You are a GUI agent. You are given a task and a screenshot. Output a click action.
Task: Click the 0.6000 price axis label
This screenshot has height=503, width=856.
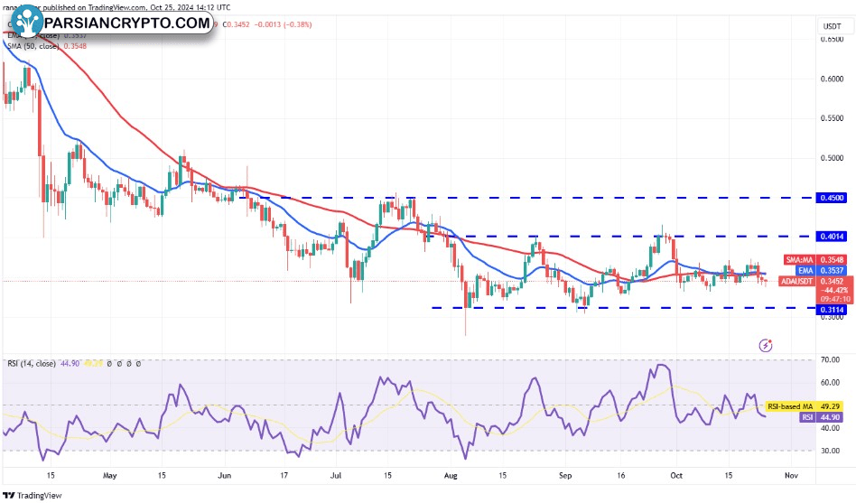[x=832, y=79]
